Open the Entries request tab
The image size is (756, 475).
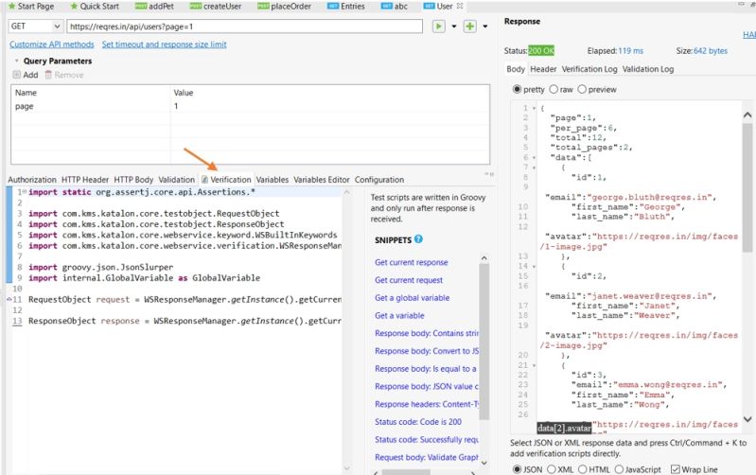click(x=346, y=7)
